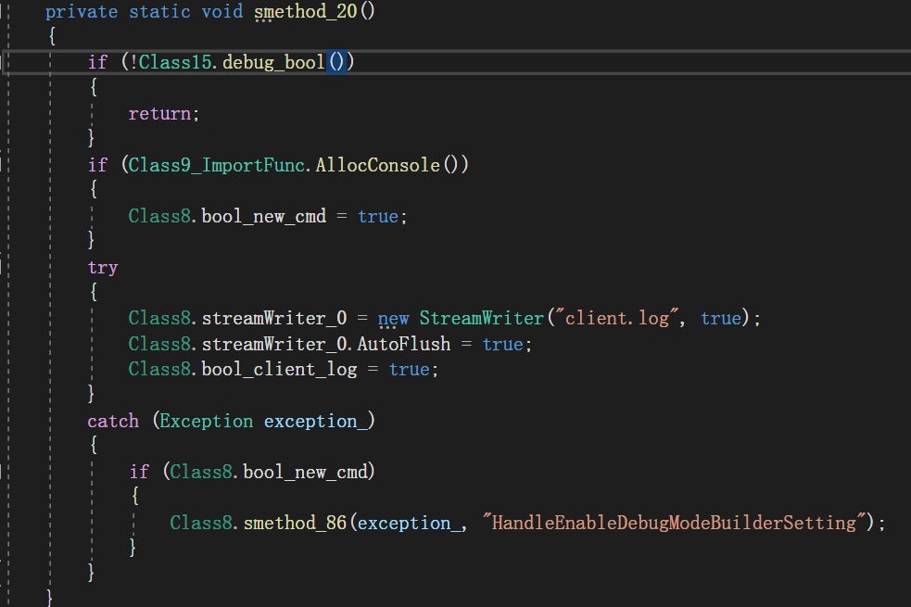Click 'if' before Class9_ImportFunc
The height and width of the screenshot is (607, 911).
pyautogui.click(x=97, y=166)
